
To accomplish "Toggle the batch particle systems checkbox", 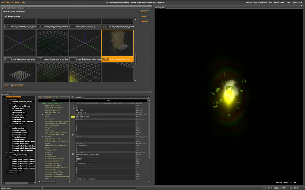I will tap(73, 108).
